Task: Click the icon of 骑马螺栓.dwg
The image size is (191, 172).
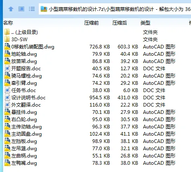Action: [x=7, y=76]
